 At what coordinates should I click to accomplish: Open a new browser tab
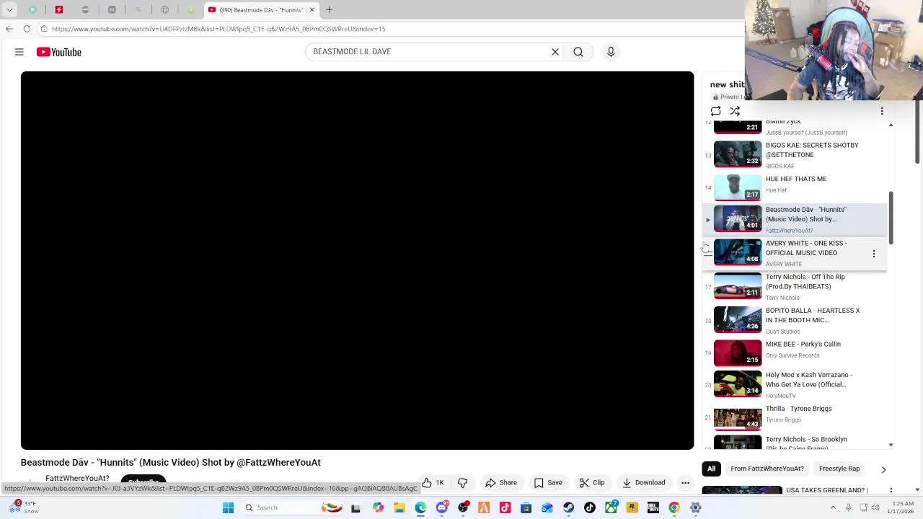tap(329, 10)
